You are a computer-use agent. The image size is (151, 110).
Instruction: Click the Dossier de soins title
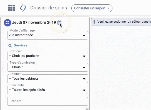(49, 8)
